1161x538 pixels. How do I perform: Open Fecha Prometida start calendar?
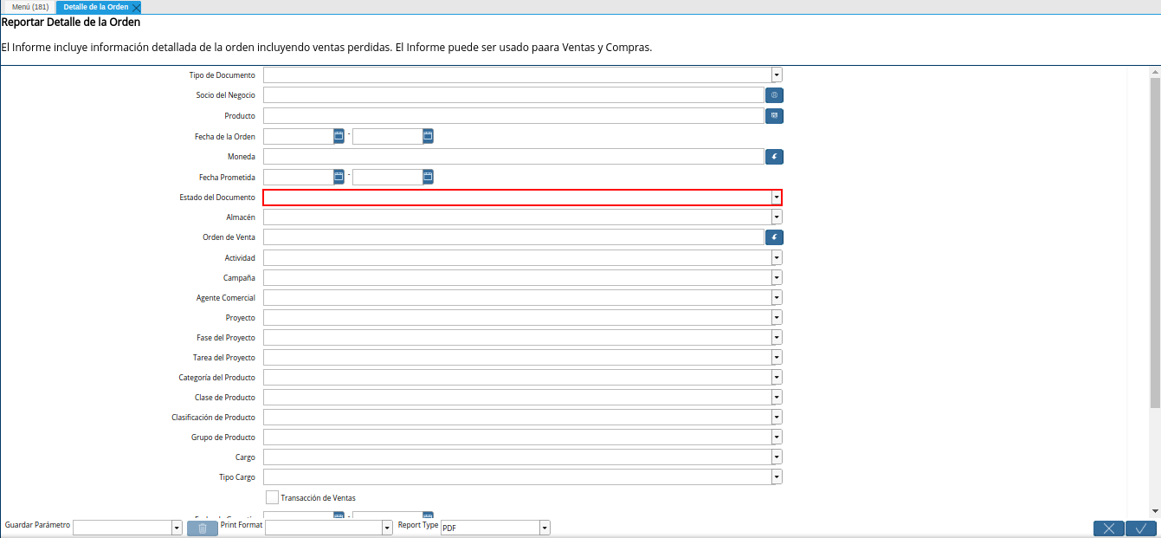click(339, 177)
